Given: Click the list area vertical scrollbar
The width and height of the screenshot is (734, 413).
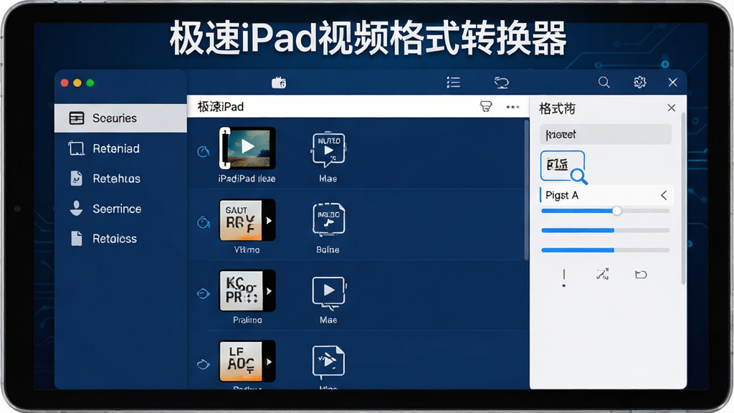Looking at the screenshot, I should click(x=526, y=189).
